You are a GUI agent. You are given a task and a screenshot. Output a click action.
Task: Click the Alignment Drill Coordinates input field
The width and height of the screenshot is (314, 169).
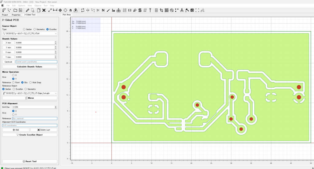click(x=30, y=125)
